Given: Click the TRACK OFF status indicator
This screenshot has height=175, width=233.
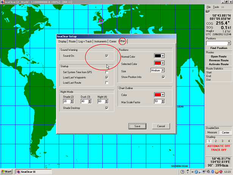Looking at the screenshot, I should pos(219,150).
